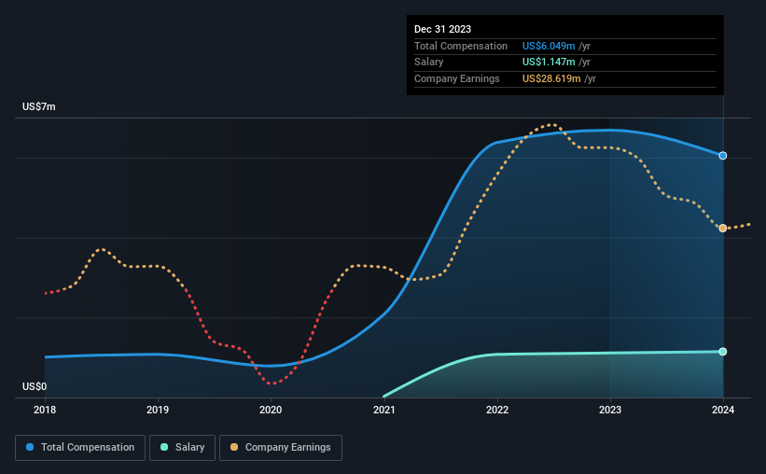766x474 pixels.
Task: Toggle the Salary legend button
Action: 182,448
